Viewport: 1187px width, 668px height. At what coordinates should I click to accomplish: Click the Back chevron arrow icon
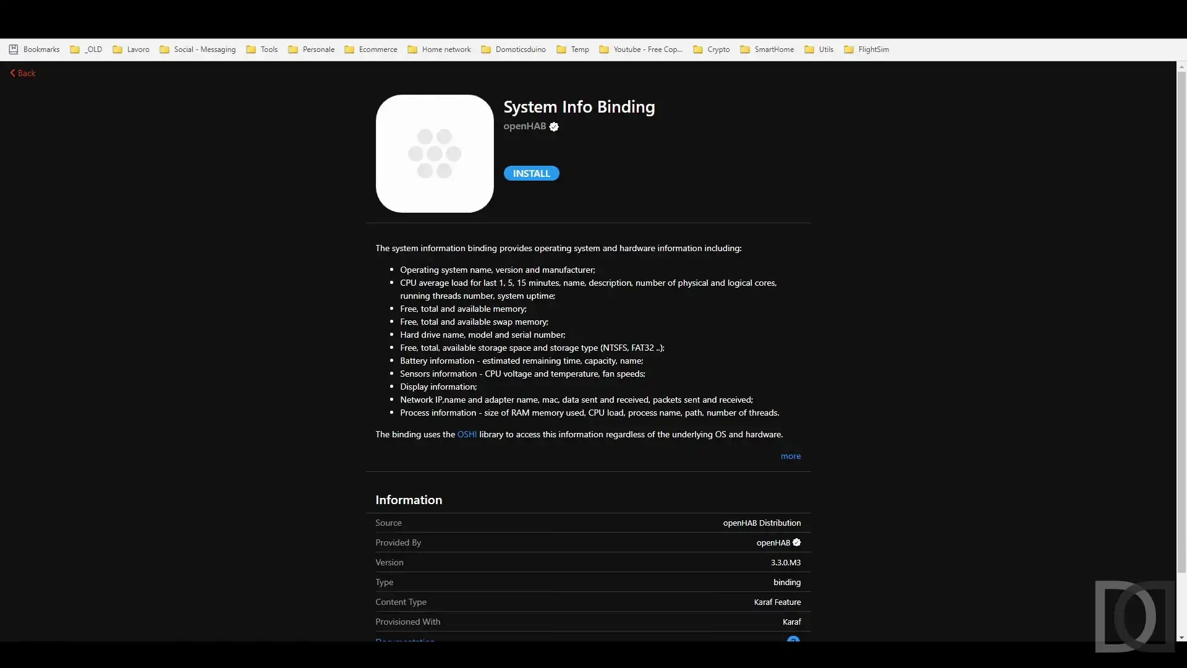pos(12,73)
